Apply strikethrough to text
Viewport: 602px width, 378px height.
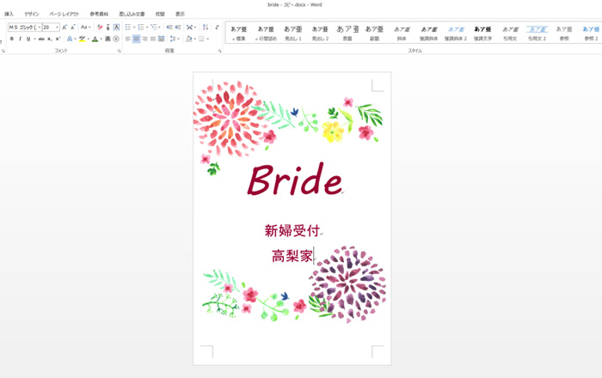coord(40,39)
